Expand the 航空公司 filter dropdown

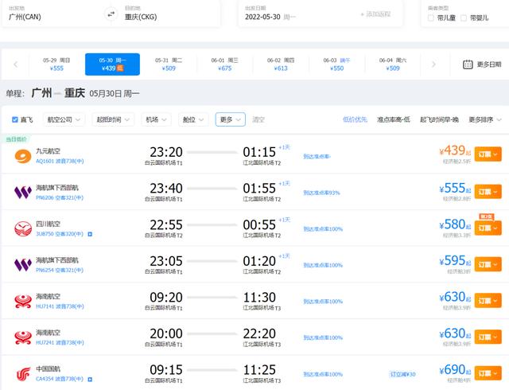(63, 119)
